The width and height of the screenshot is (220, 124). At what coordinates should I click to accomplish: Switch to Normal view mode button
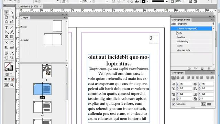pyautogui.click(x=6, y=85)
